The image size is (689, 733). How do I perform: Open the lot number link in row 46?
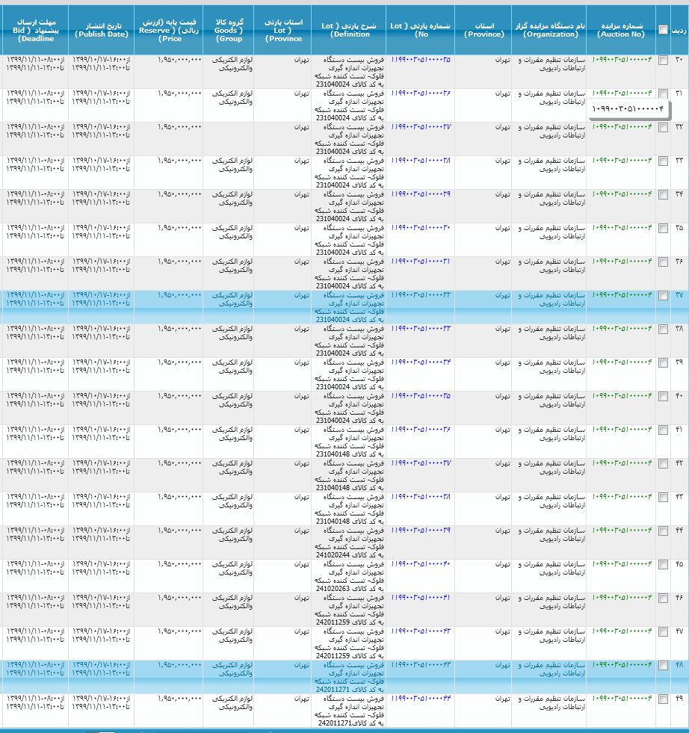point(421,597)
